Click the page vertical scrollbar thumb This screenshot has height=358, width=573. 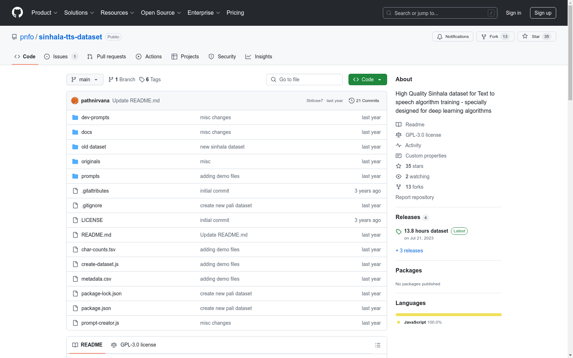(570, 54)
